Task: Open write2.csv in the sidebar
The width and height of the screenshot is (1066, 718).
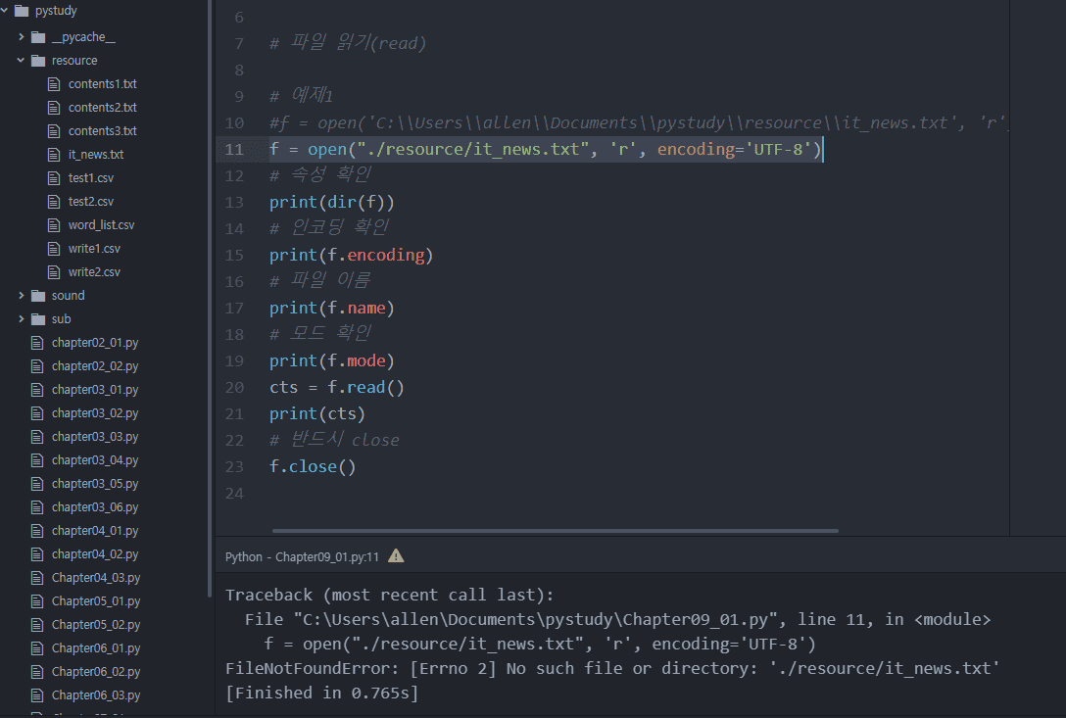Action: (94, 272)
